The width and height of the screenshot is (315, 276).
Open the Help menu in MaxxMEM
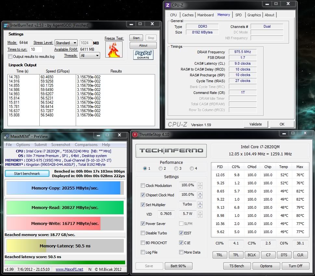tap(106, 145)
